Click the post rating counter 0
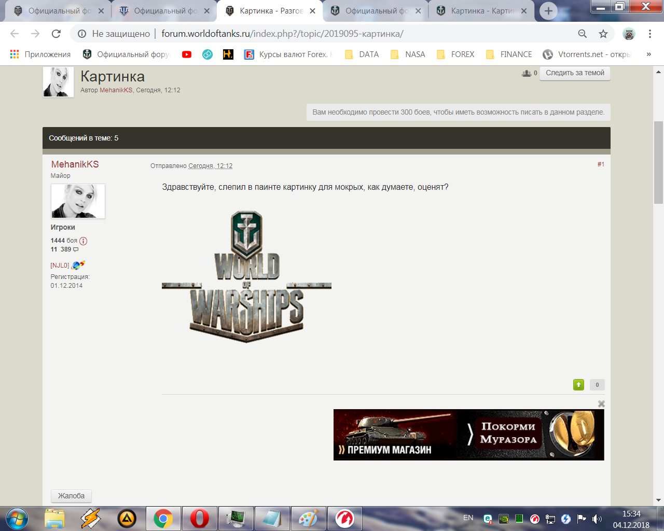The width and height of the screenshot is (664, 531). click(597, 385)
